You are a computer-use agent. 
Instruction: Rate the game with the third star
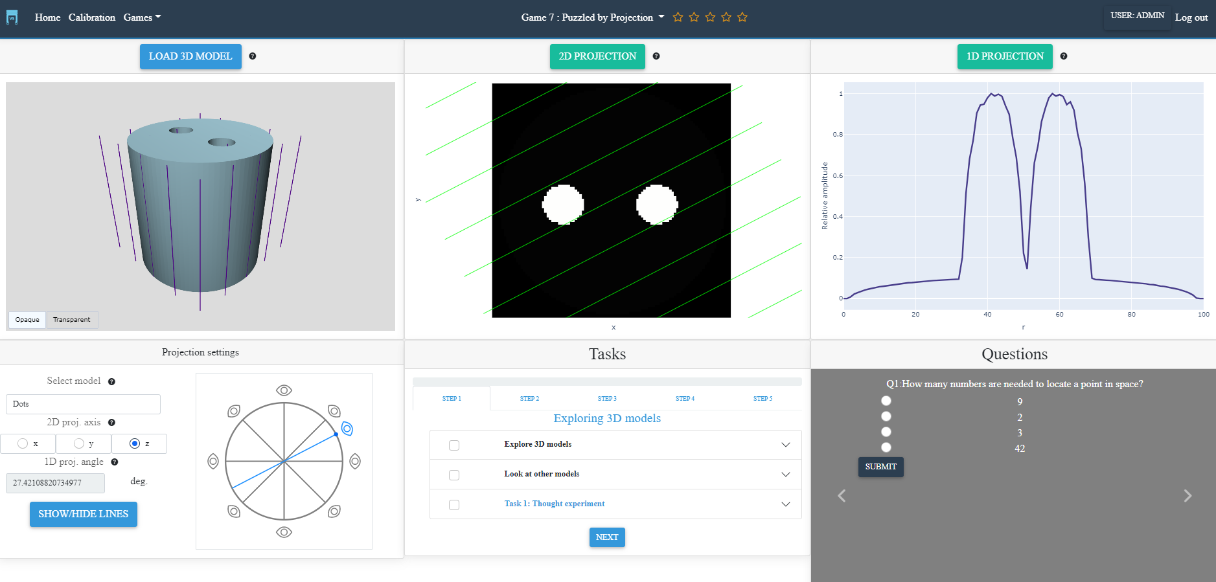click(710, 17)
